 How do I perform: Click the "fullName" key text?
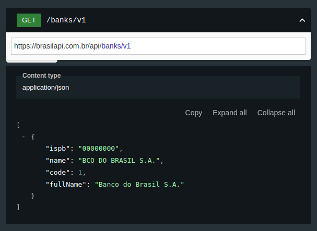pyautogui.click(x=66, y=185)
